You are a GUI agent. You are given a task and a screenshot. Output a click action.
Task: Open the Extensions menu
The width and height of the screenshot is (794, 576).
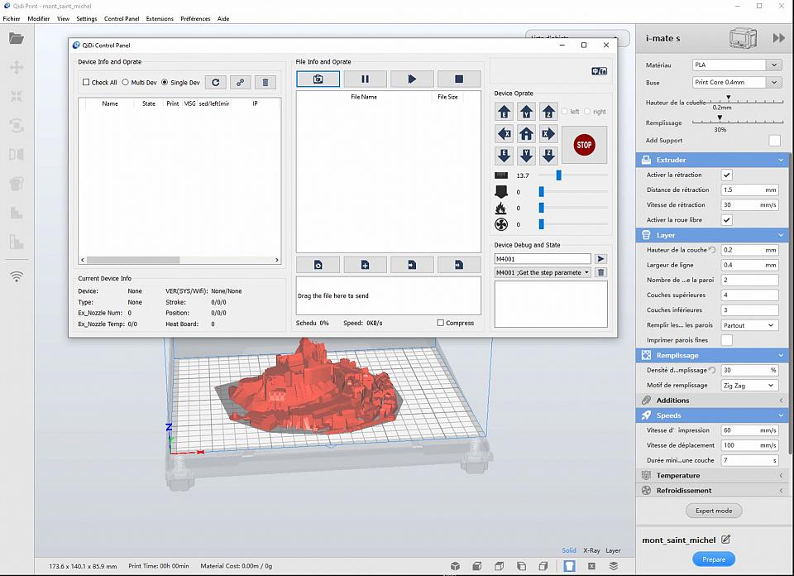click(160, 19)
